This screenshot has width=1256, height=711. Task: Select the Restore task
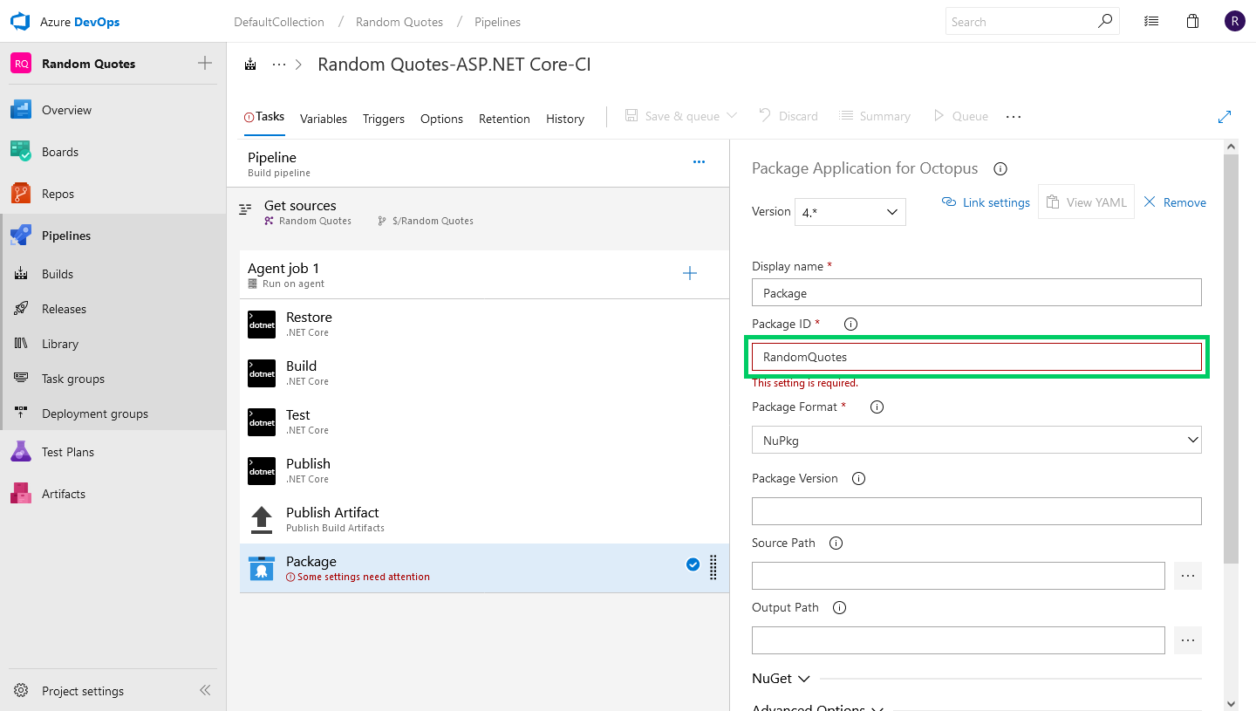coord(484,324)
